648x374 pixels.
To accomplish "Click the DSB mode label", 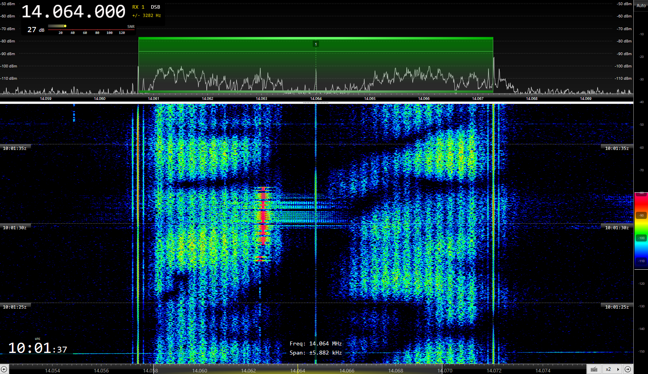I will [x=155, y=7].
